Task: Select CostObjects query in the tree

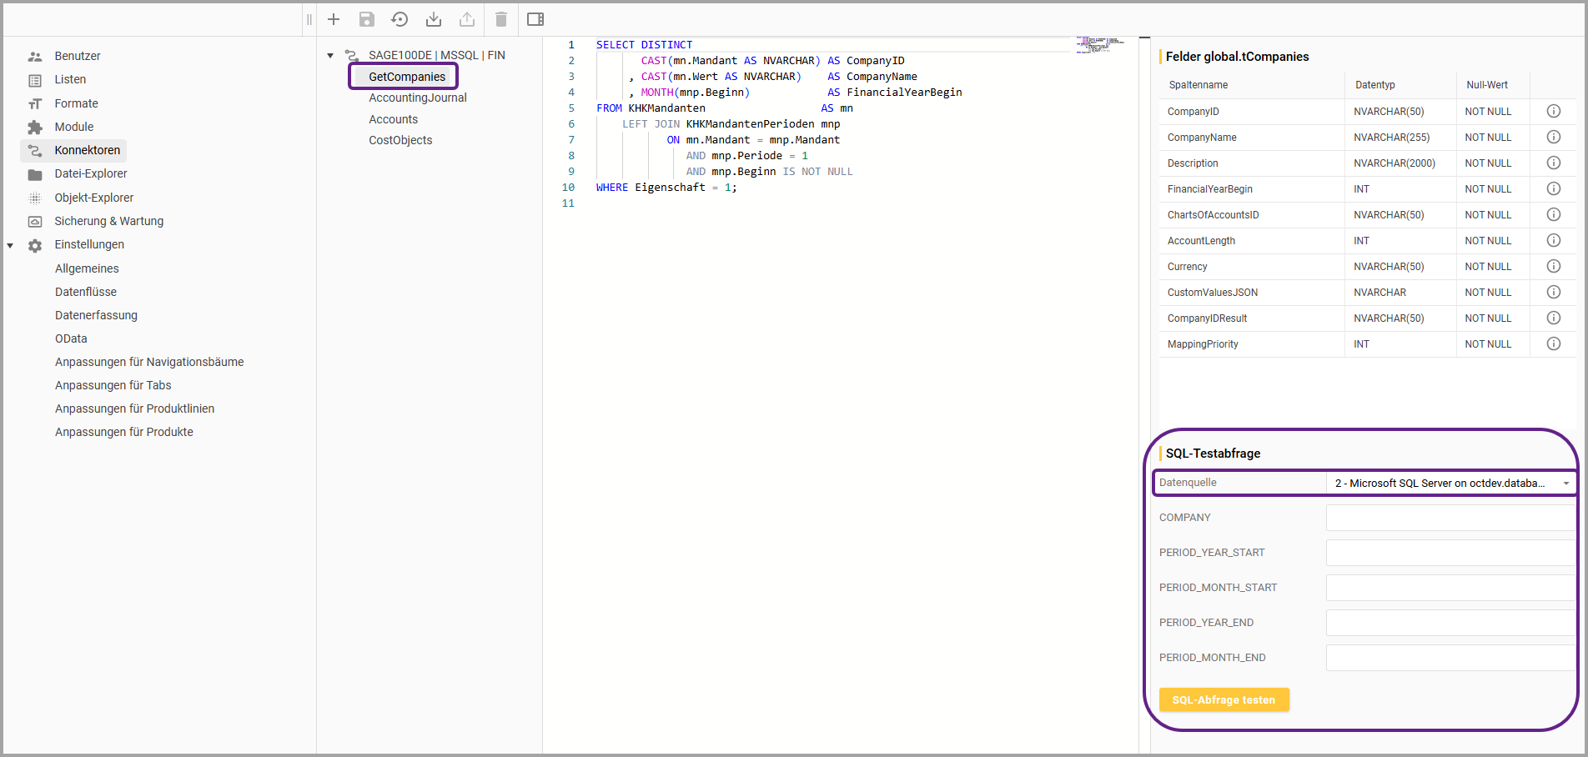Action: point(400,141)
